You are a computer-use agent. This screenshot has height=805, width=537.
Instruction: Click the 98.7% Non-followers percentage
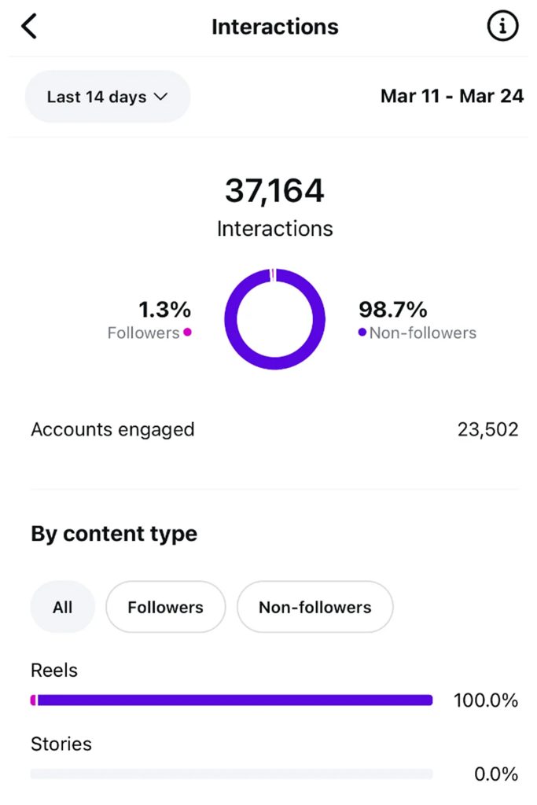(x=392, y=309)
